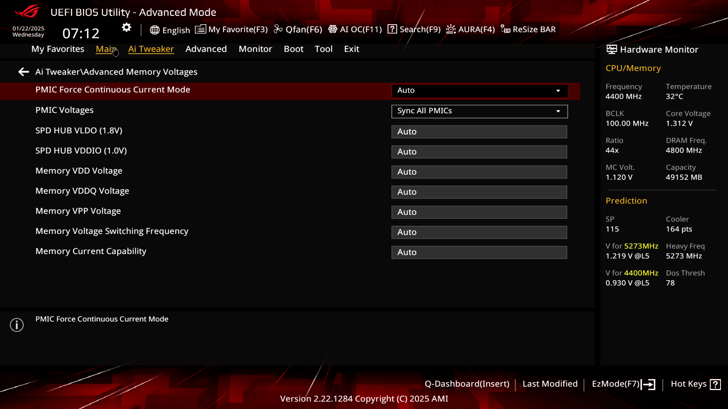Switch to EzMode(F7)
The width and height of the screenshot is (728, 409).
(623, 384)
